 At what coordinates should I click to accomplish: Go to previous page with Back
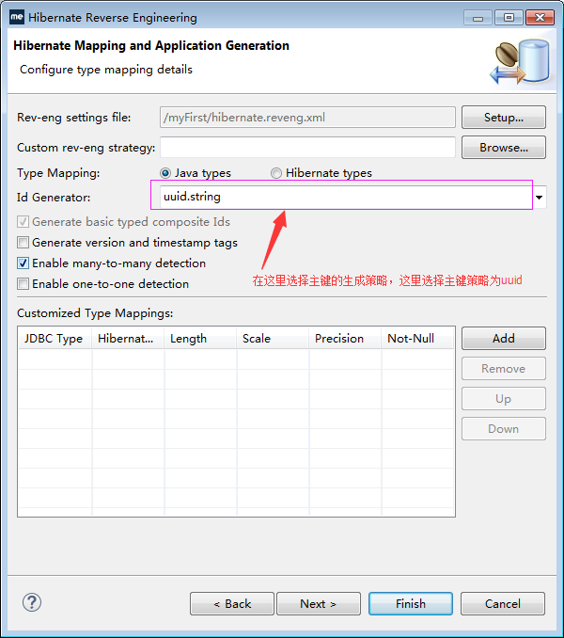pyautogui.click(x=232, y=603)
